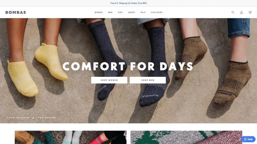257x144 pixels.
Task: Click the 1 Pair Purchased text
Action: (x=18, y=118)
